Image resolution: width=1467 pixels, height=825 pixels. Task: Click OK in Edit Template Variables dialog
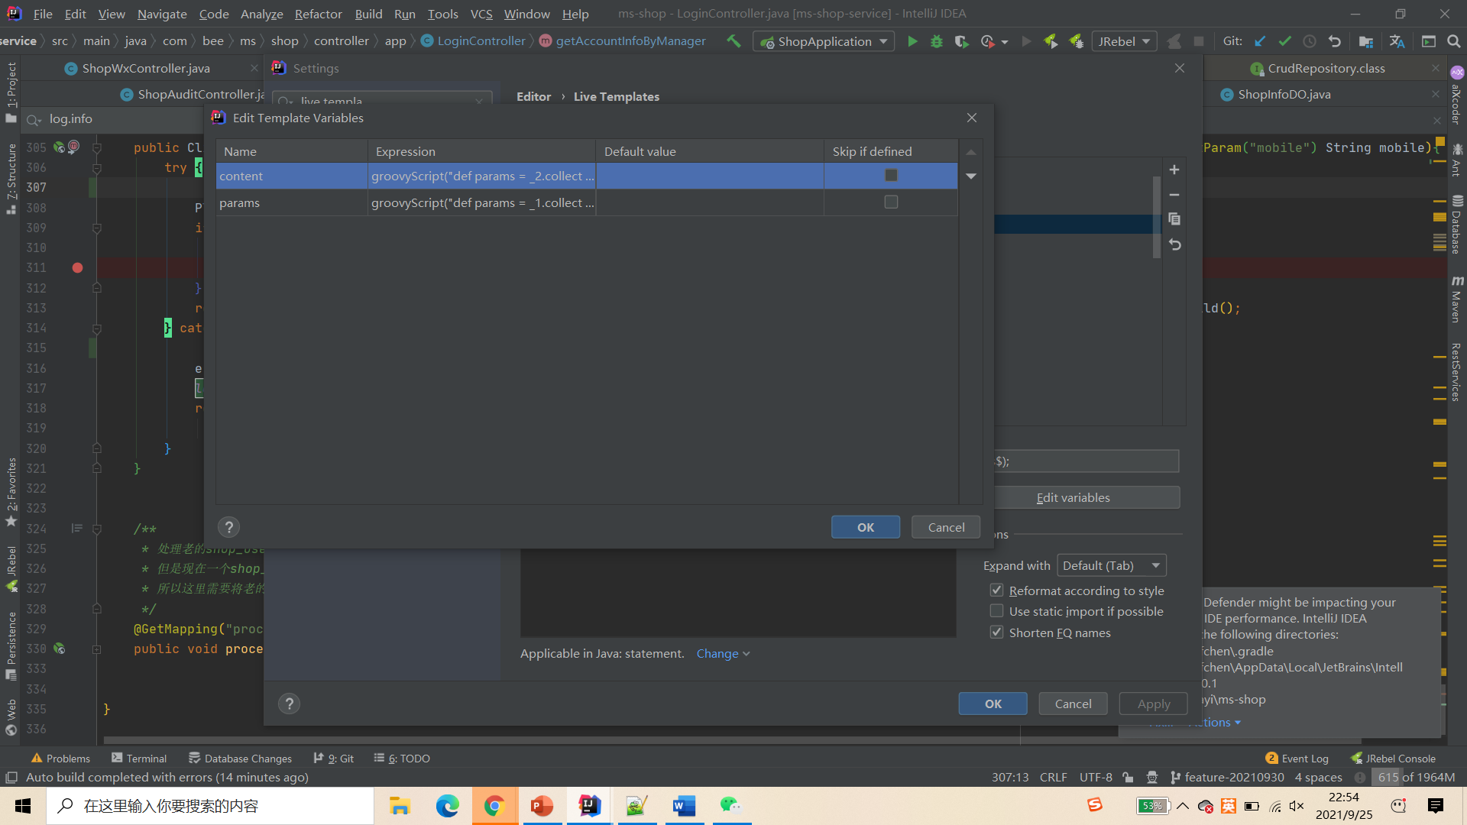[x=865, y=528]
